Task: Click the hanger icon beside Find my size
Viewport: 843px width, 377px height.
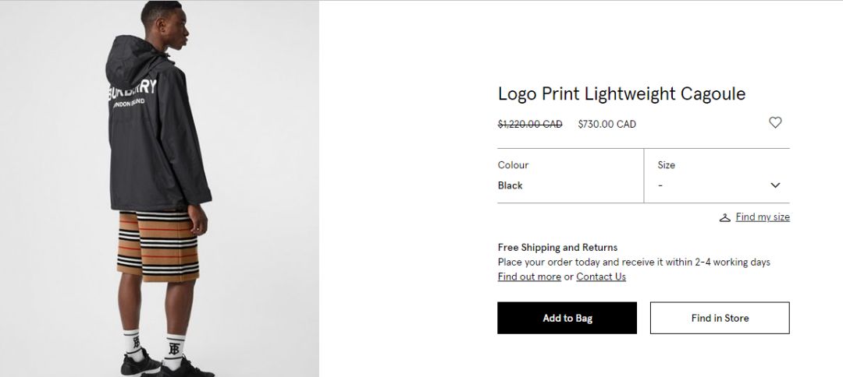Action: click(x=725, y=217)
